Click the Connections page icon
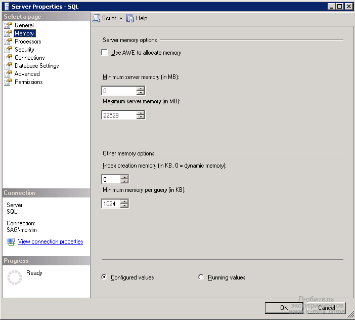The height and width of the screenshot is (320, 355). (x=8, y=58)
